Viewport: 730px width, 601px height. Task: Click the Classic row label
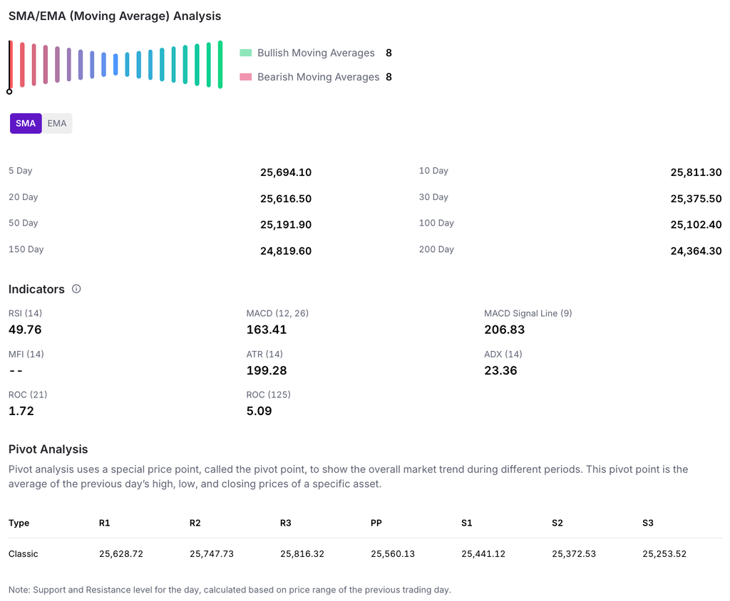coord(24,553)
